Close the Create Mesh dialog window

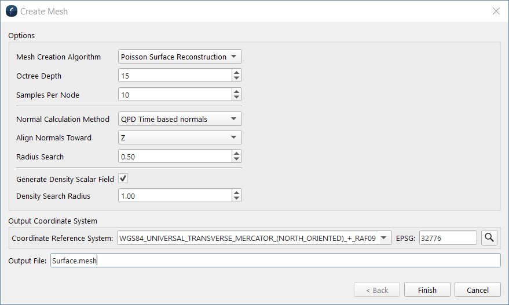(496, 11)
